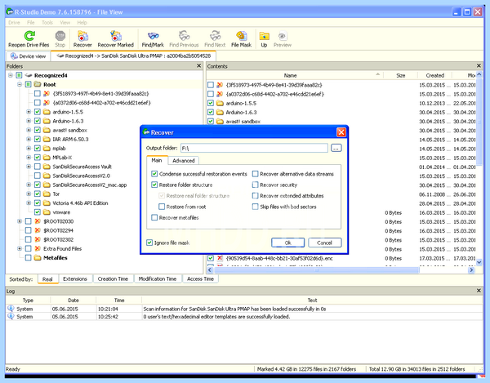Screen dimensions: 490x383
Task: Collapse the Recognized4 tree node
Action: pyautogui.click(x=11, y=75)
